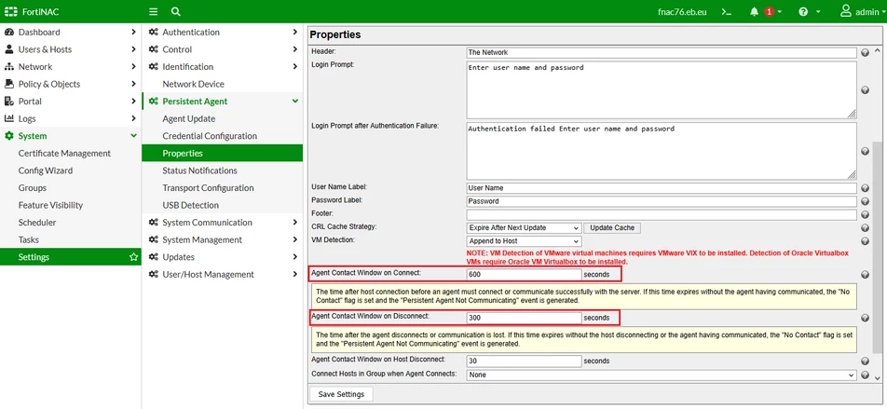Click help icon beside Footer field
This screenshot has height=409, width=887.
click(865, 215)
